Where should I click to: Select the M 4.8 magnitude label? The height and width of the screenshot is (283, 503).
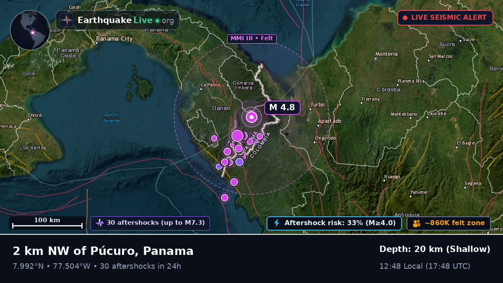pos(282,107)
